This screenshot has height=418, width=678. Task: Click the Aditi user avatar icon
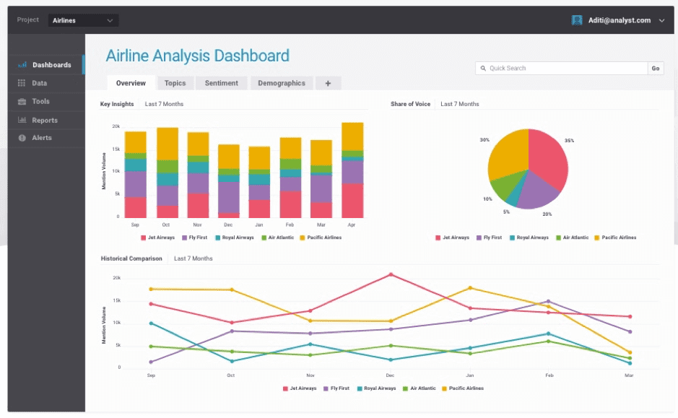577,20
